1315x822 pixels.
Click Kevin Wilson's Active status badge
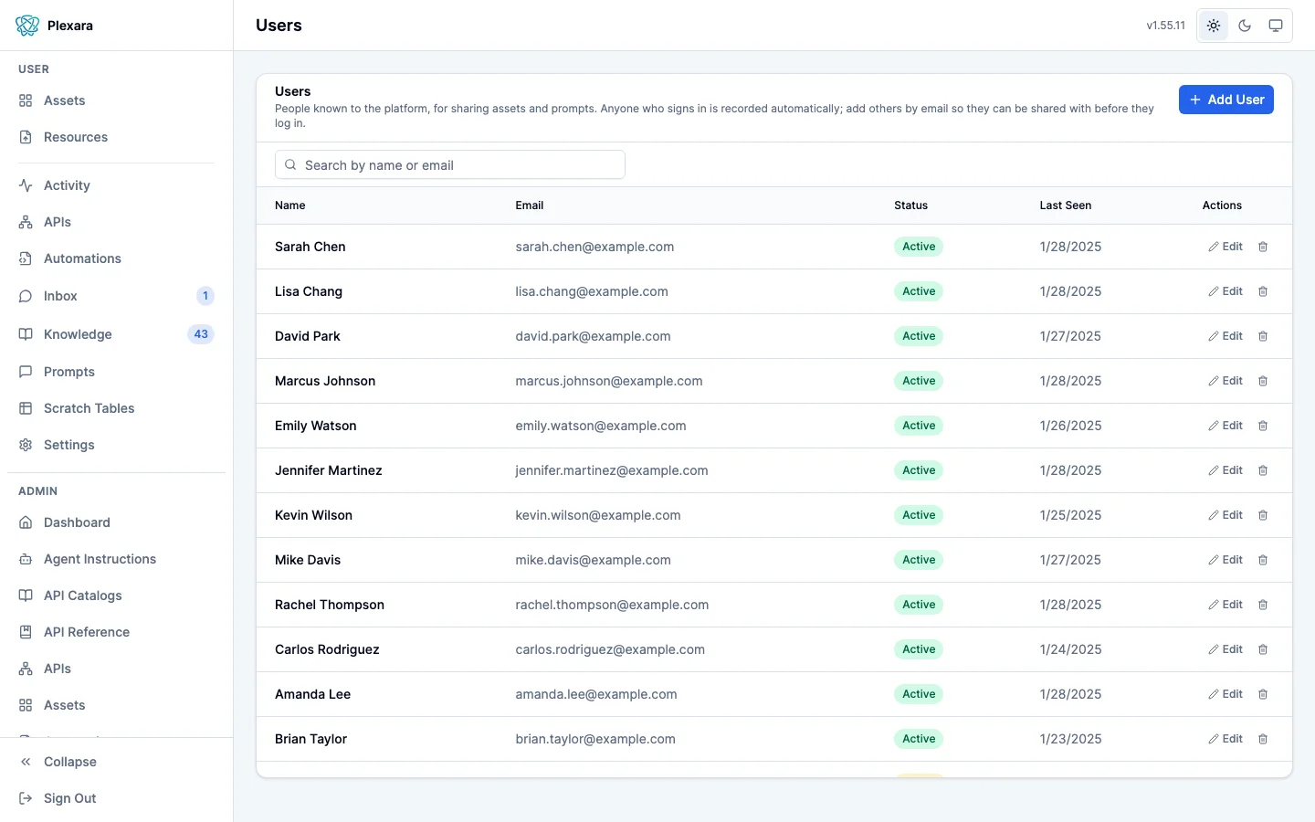pos(918,515)
